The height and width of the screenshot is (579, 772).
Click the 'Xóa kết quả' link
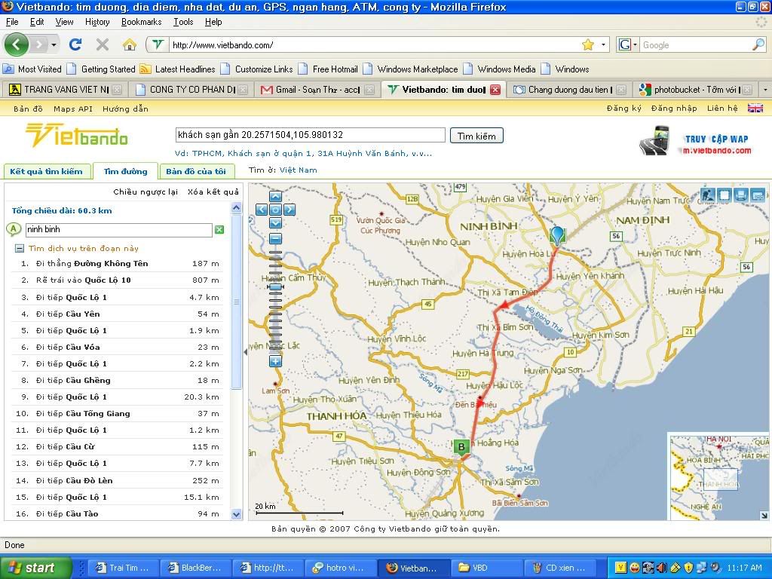pos(213,192)
